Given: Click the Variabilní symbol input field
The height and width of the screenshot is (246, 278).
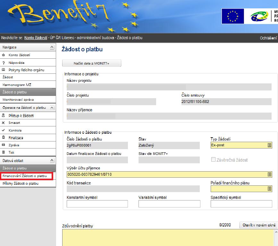Looking at the screenshot, I should 169,204.
